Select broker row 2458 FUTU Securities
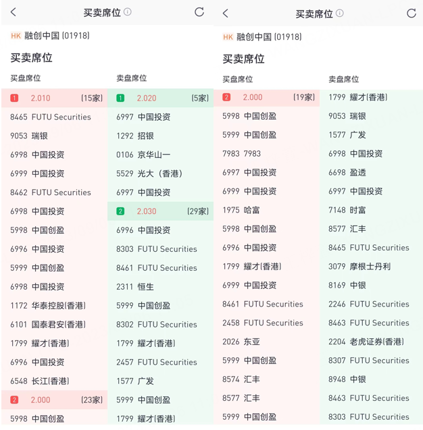 (266, 323)
